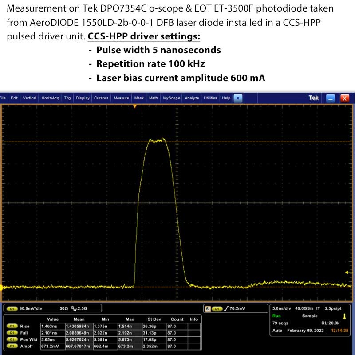Open the File menu

point(3,98)
